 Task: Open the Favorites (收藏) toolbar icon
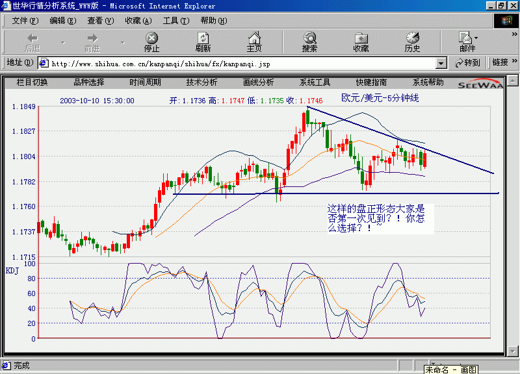point(361,42)
